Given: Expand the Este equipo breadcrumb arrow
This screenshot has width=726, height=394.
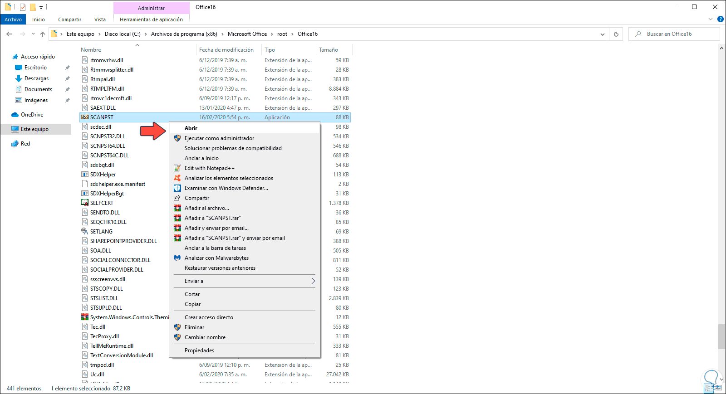Looking at the screenshot, I should tap(99, 34).
